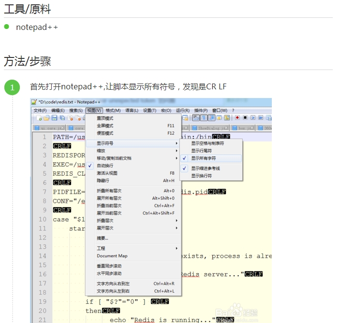The image size is (356, 323).
Task: Close the open 视图(V) menu
Action: [94, 111]
